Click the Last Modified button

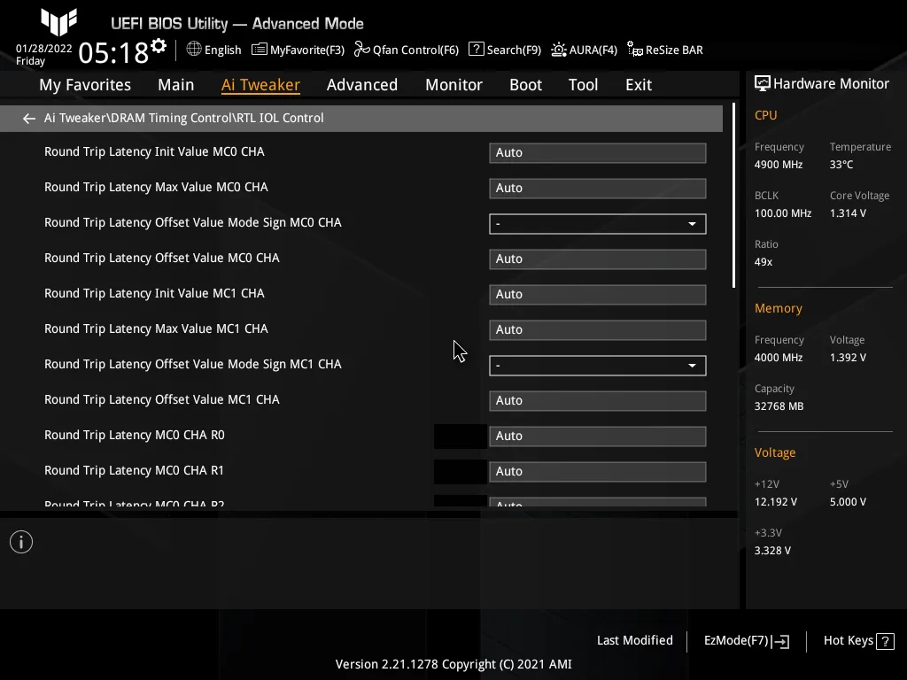635,641
